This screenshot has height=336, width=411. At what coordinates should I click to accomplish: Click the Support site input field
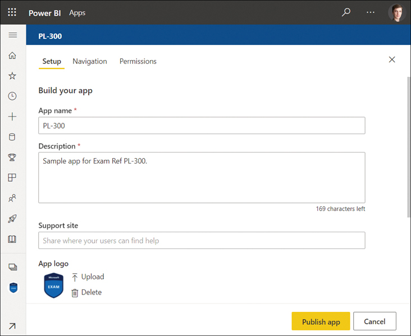[x=202, y=241]
